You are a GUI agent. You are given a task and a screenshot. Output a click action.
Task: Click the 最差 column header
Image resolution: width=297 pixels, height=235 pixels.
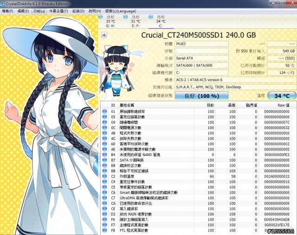click(x=226, y=105)
